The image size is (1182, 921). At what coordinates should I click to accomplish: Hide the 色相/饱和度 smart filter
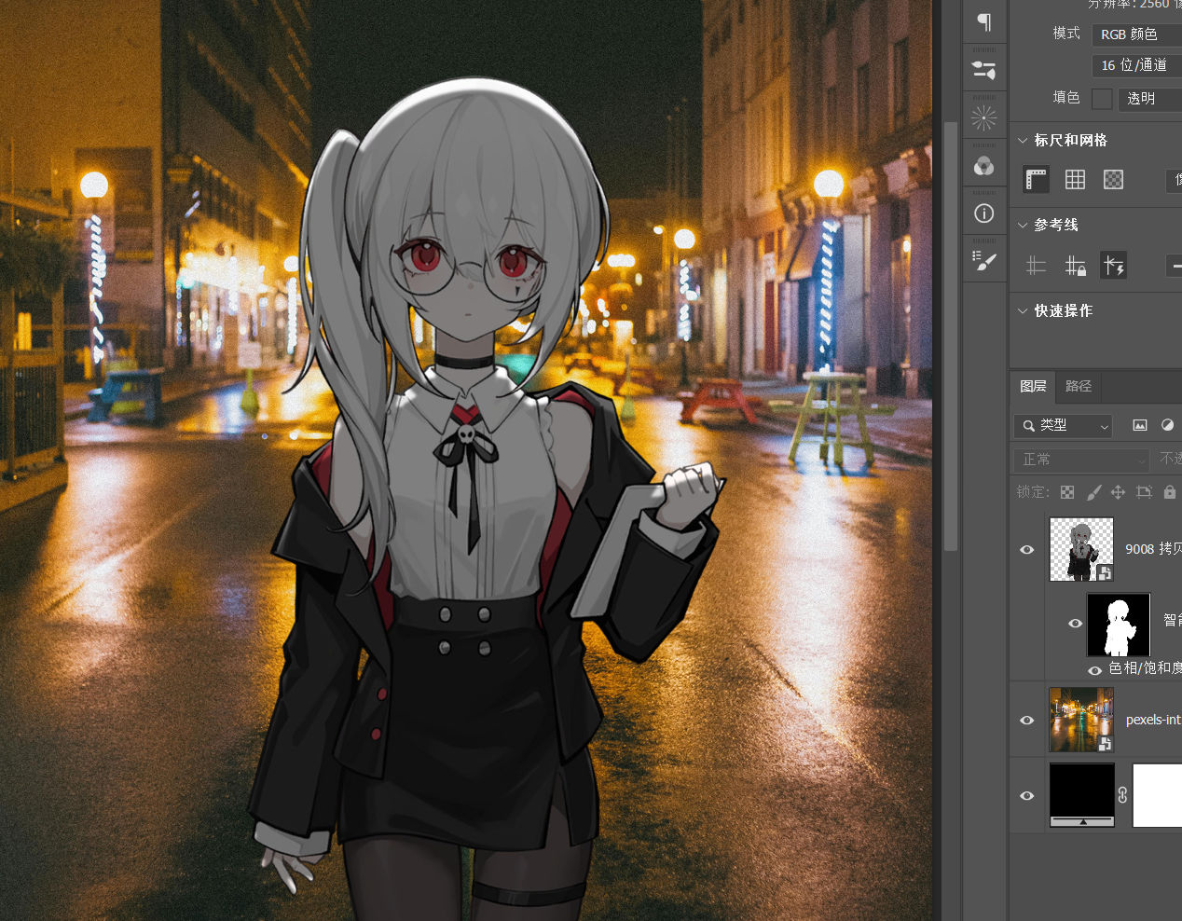click(1094, 669)
